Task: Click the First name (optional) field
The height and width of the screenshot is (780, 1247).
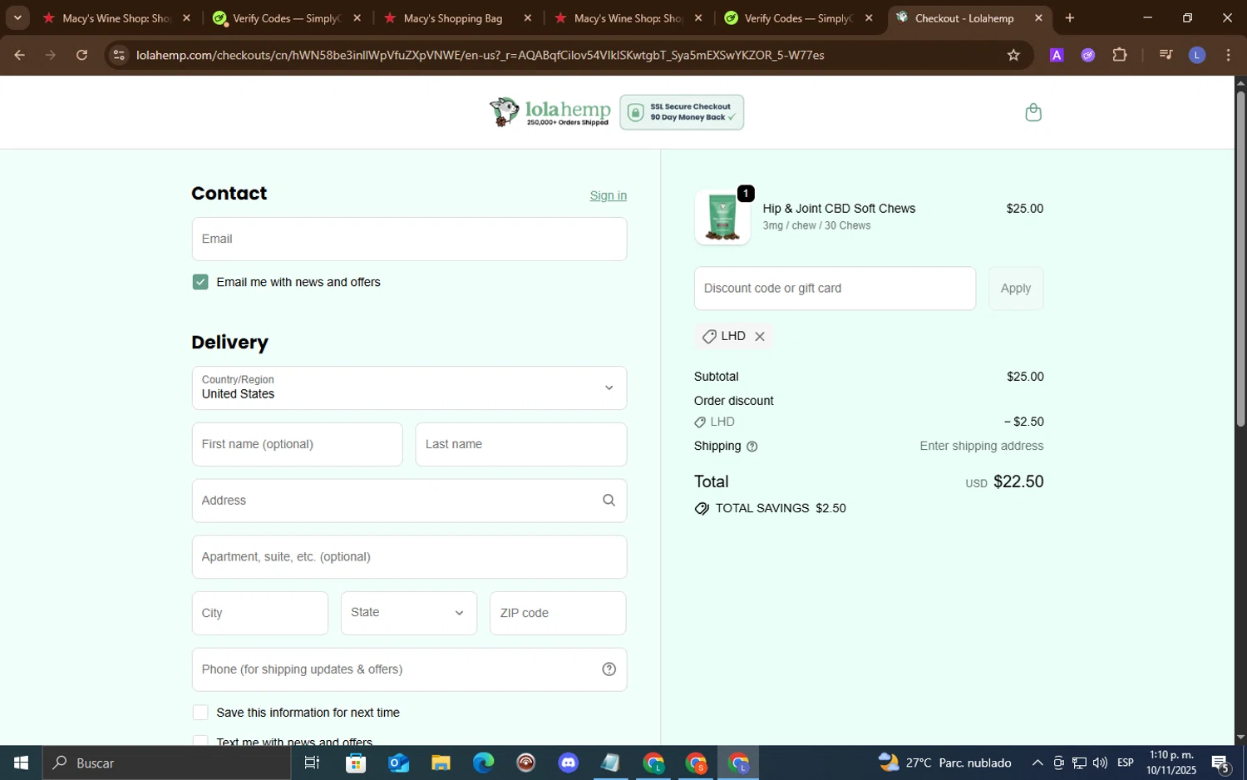Action: [297, 445]
